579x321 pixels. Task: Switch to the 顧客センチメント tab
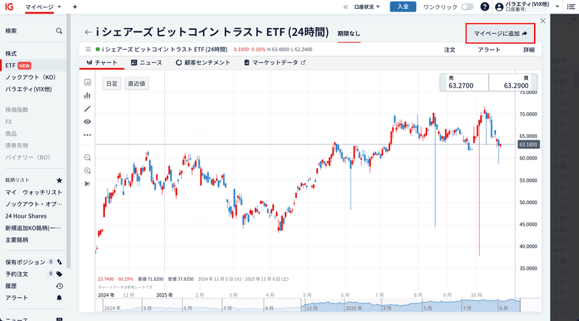point(203,63)
